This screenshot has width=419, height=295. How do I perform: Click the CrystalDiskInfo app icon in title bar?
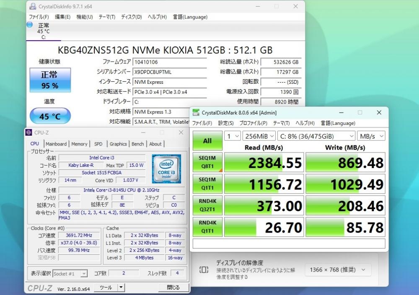[x=33, y=6]
